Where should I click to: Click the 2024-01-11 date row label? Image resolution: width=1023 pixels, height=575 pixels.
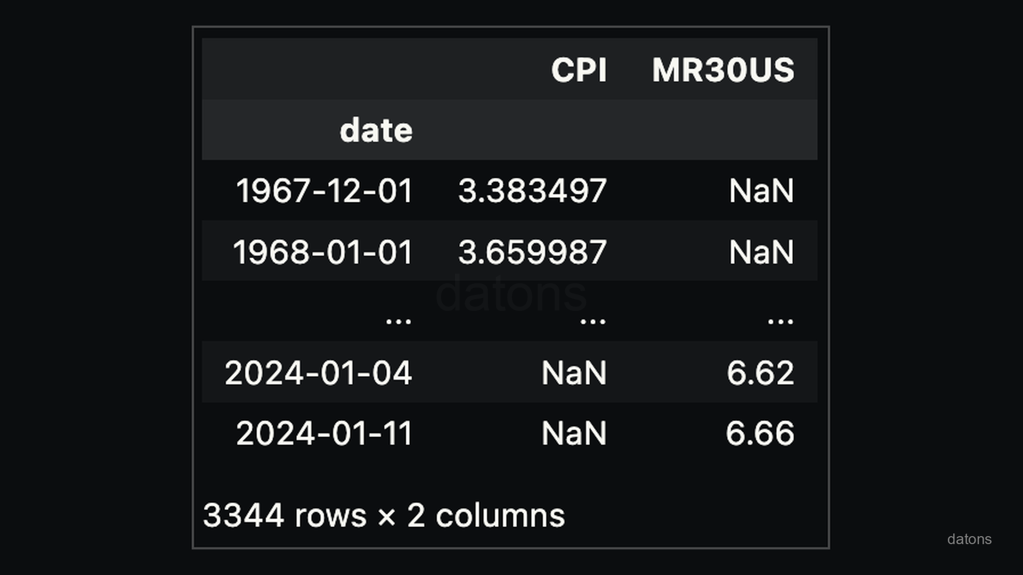click(x=324, y=433)
